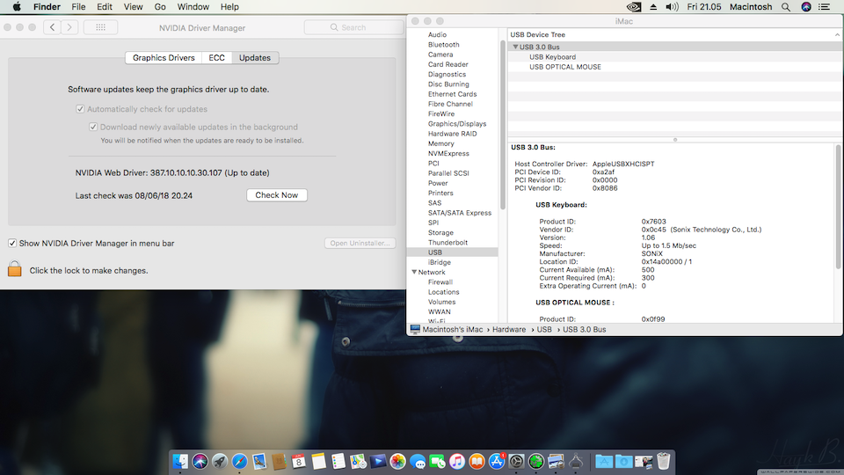844x475 pixels.
Task: Toggle Show NVIDIA Driver Manager in menu bar
Action: click(x=12, y=243)
